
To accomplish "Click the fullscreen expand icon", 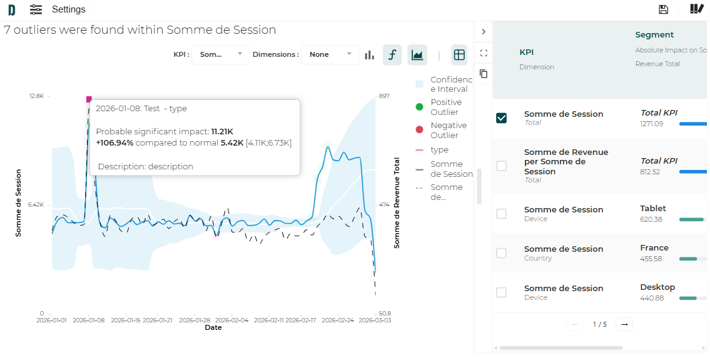I will point(484,53).
